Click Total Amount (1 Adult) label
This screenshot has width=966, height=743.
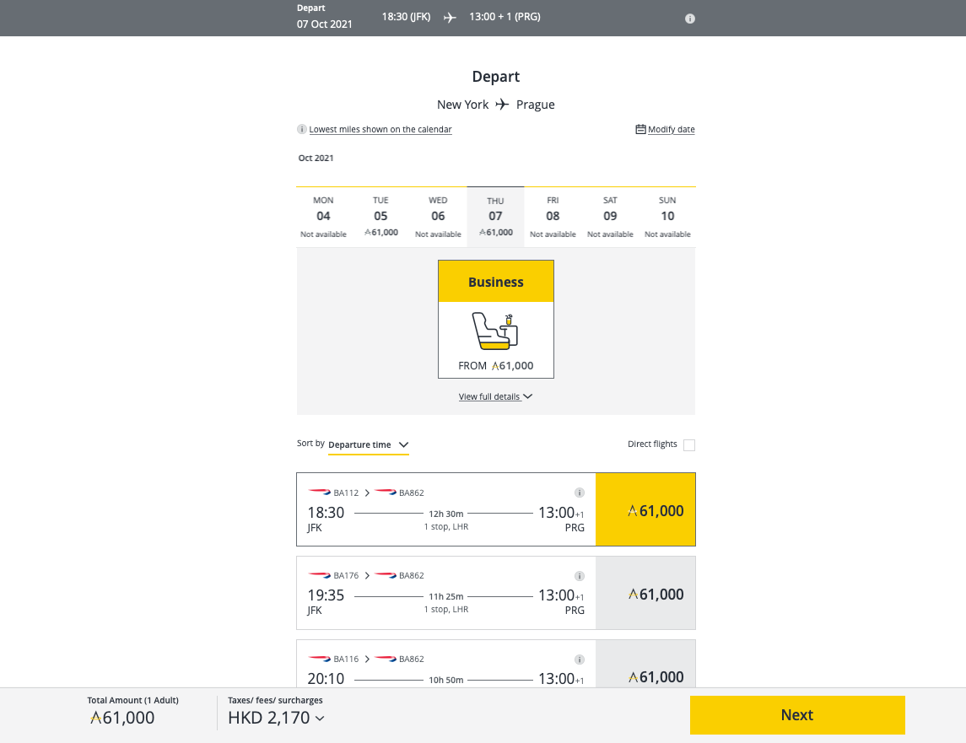133,701
